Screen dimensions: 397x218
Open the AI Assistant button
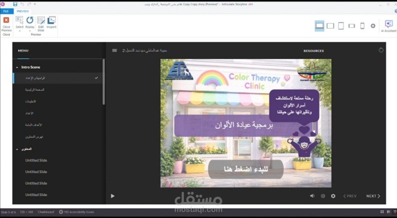click(x=389, y=26)
